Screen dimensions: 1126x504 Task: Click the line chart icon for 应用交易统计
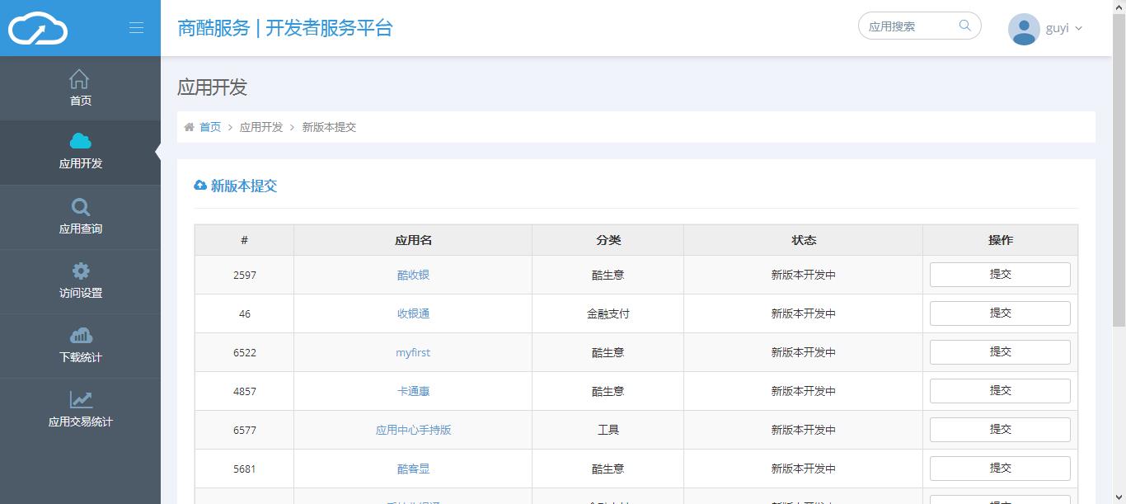coord(81,399)
